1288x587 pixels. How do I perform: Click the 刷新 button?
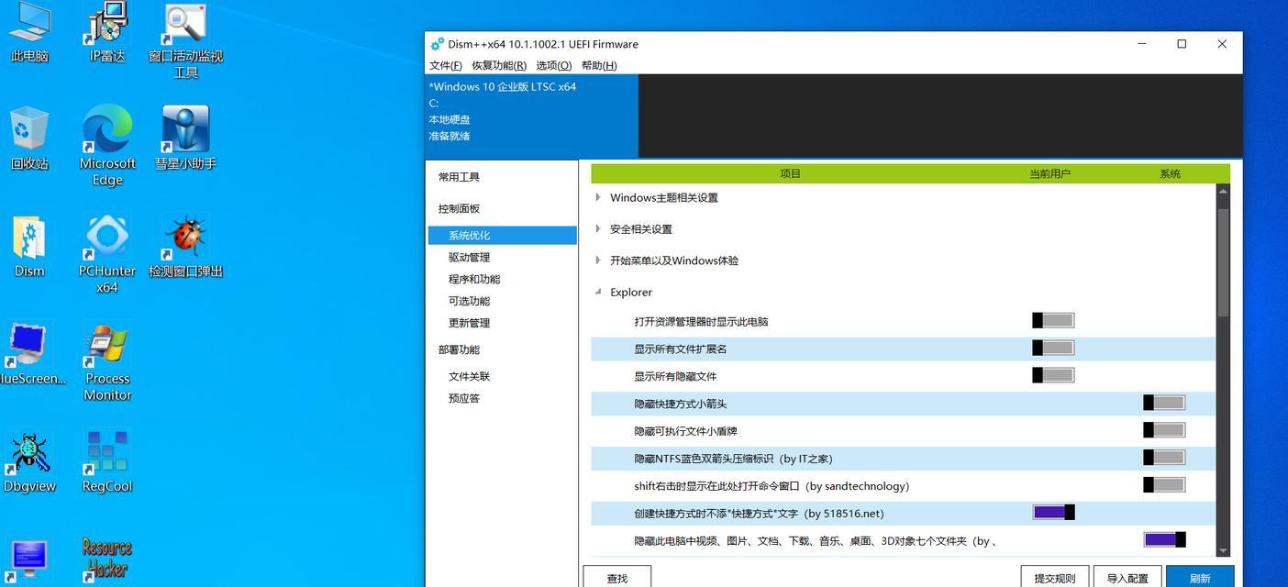coord(1200,577)
